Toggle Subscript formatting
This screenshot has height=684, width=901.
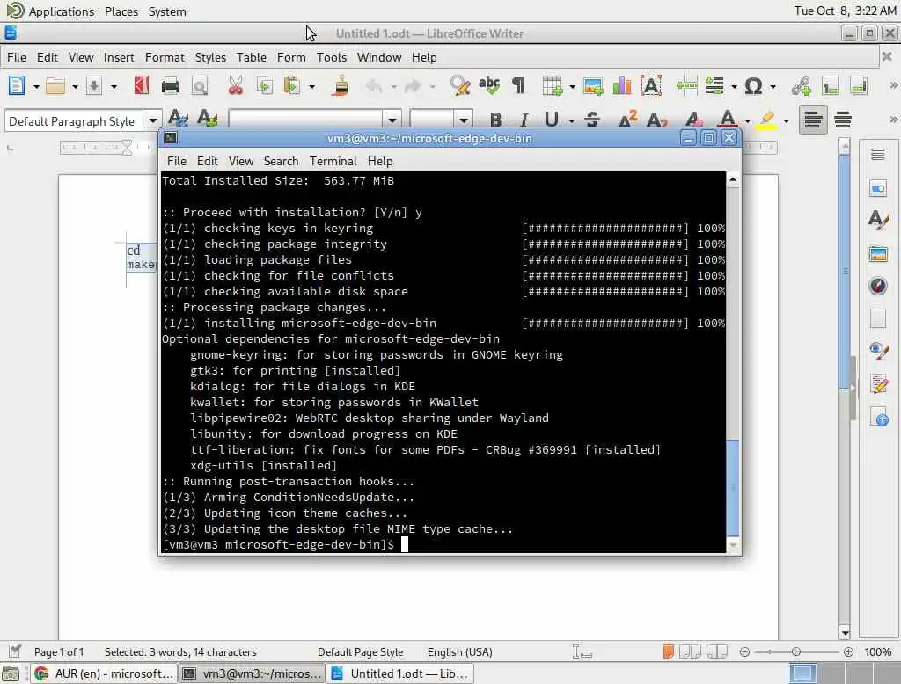click(x=656, y=120)
